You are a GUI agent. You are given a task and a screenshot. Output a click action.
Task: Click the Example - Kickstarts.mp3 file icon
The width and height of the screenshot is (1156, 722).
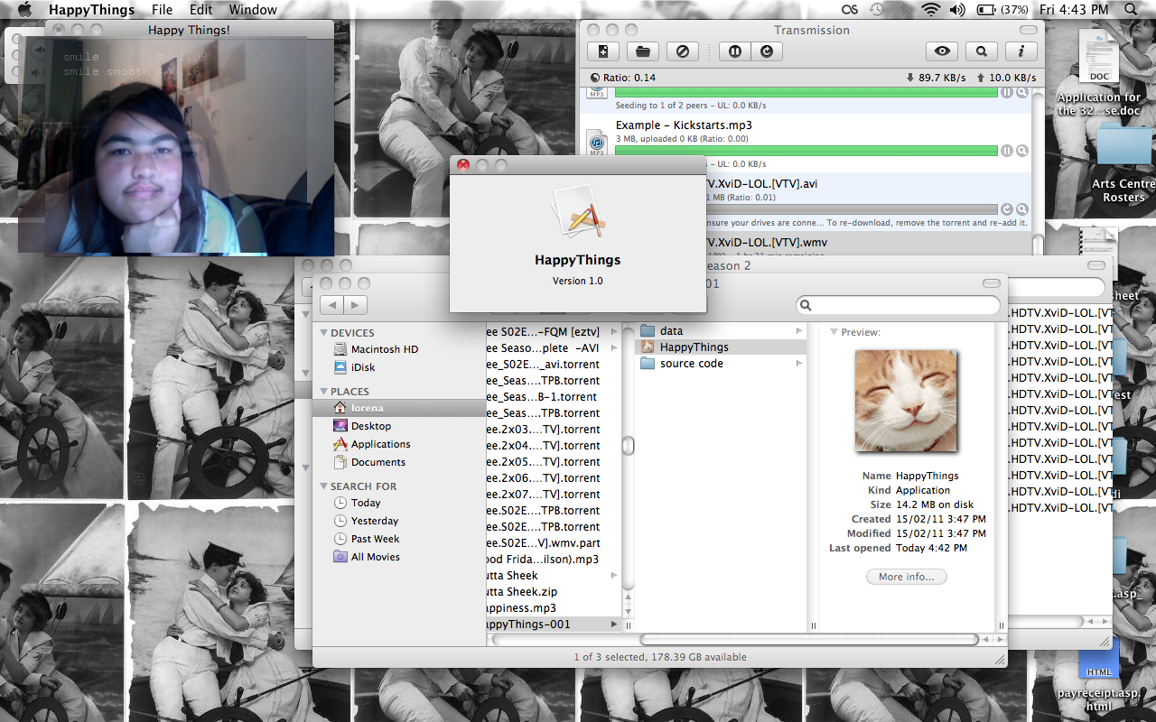(597, 142)
